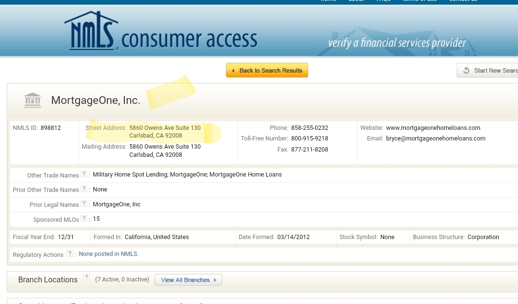Select Formed in California, United States
Screen dimensions: 518x304
157,237
